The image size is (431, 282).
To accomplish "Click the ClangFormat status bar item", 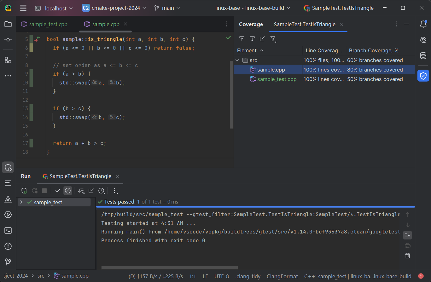I will pos(282,276).
